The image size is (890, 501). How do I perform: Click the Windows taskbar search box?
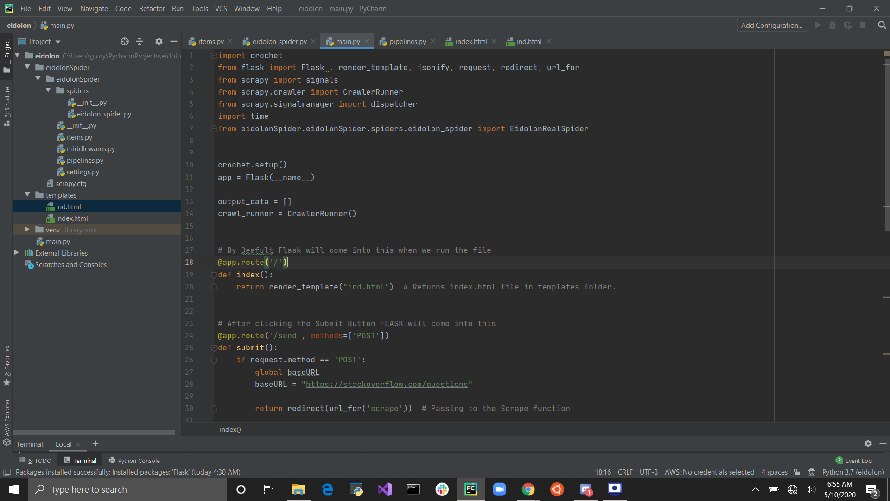point(127,489)
